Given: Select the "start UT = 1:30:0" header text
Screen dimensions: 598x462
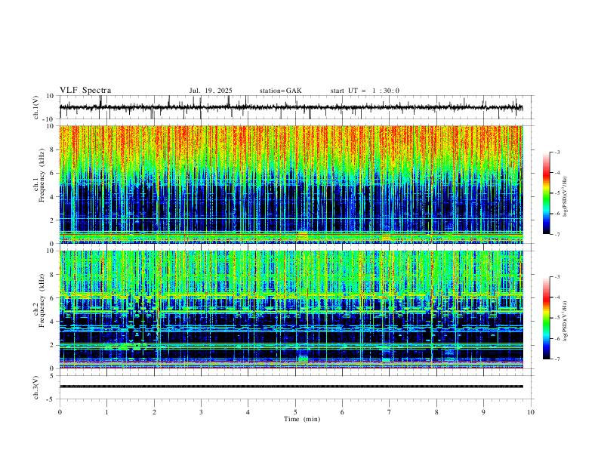Looking at the screenshot, I should [365, 91].
